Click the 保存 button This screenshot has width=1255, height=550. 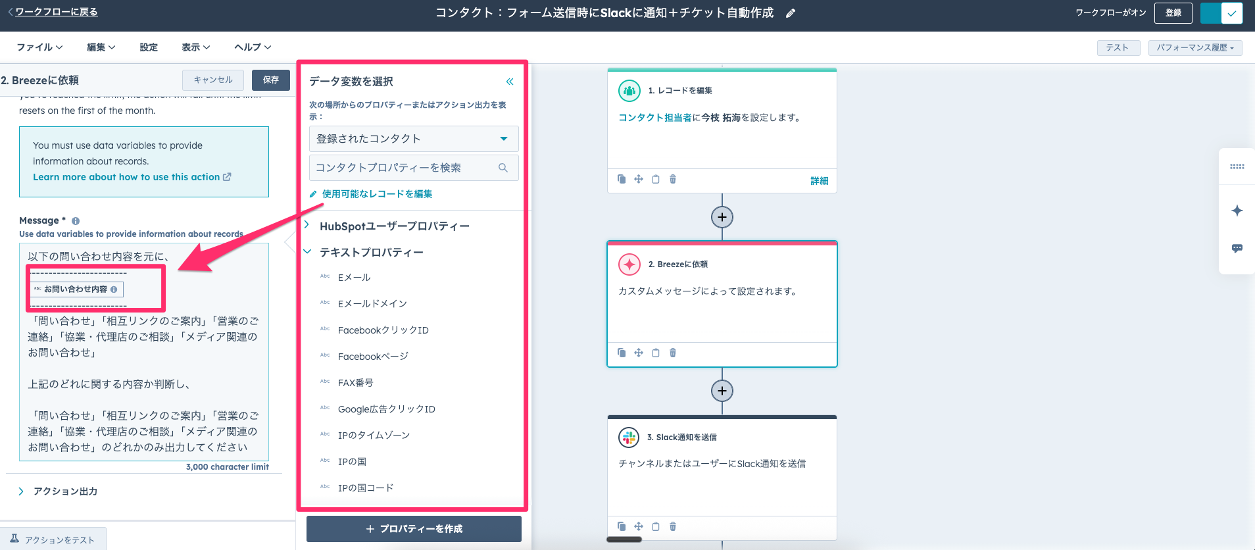click(x=270, y=80)
